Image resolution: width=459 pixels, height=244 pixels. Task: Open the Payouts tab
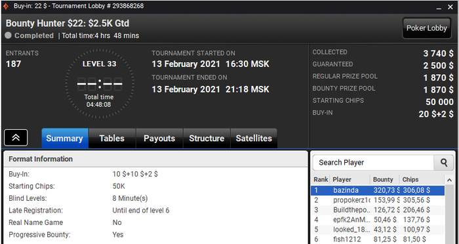click(159, 138)
